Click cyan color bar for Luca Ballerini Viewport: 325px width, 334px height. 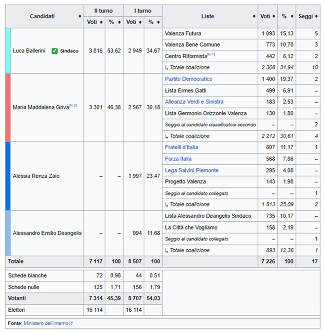[x=8, y=51]
